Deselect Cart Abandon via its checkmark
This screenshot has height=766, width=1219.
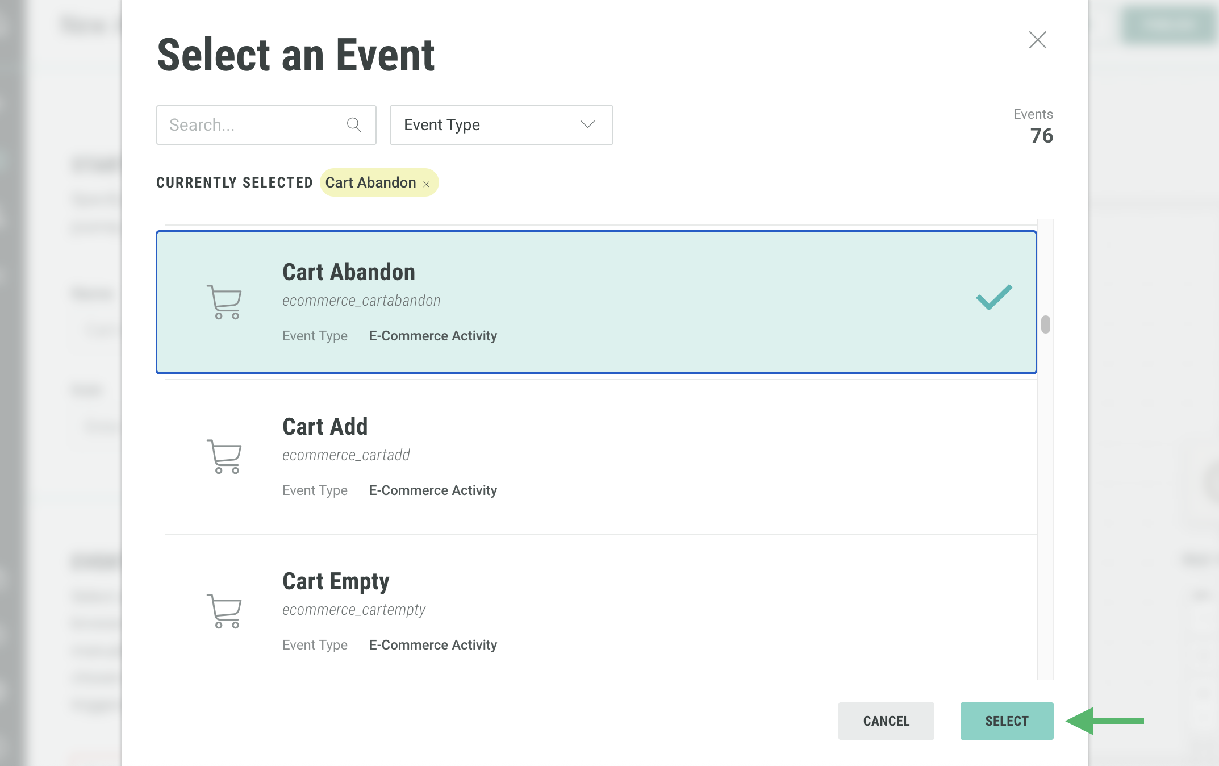994,297
